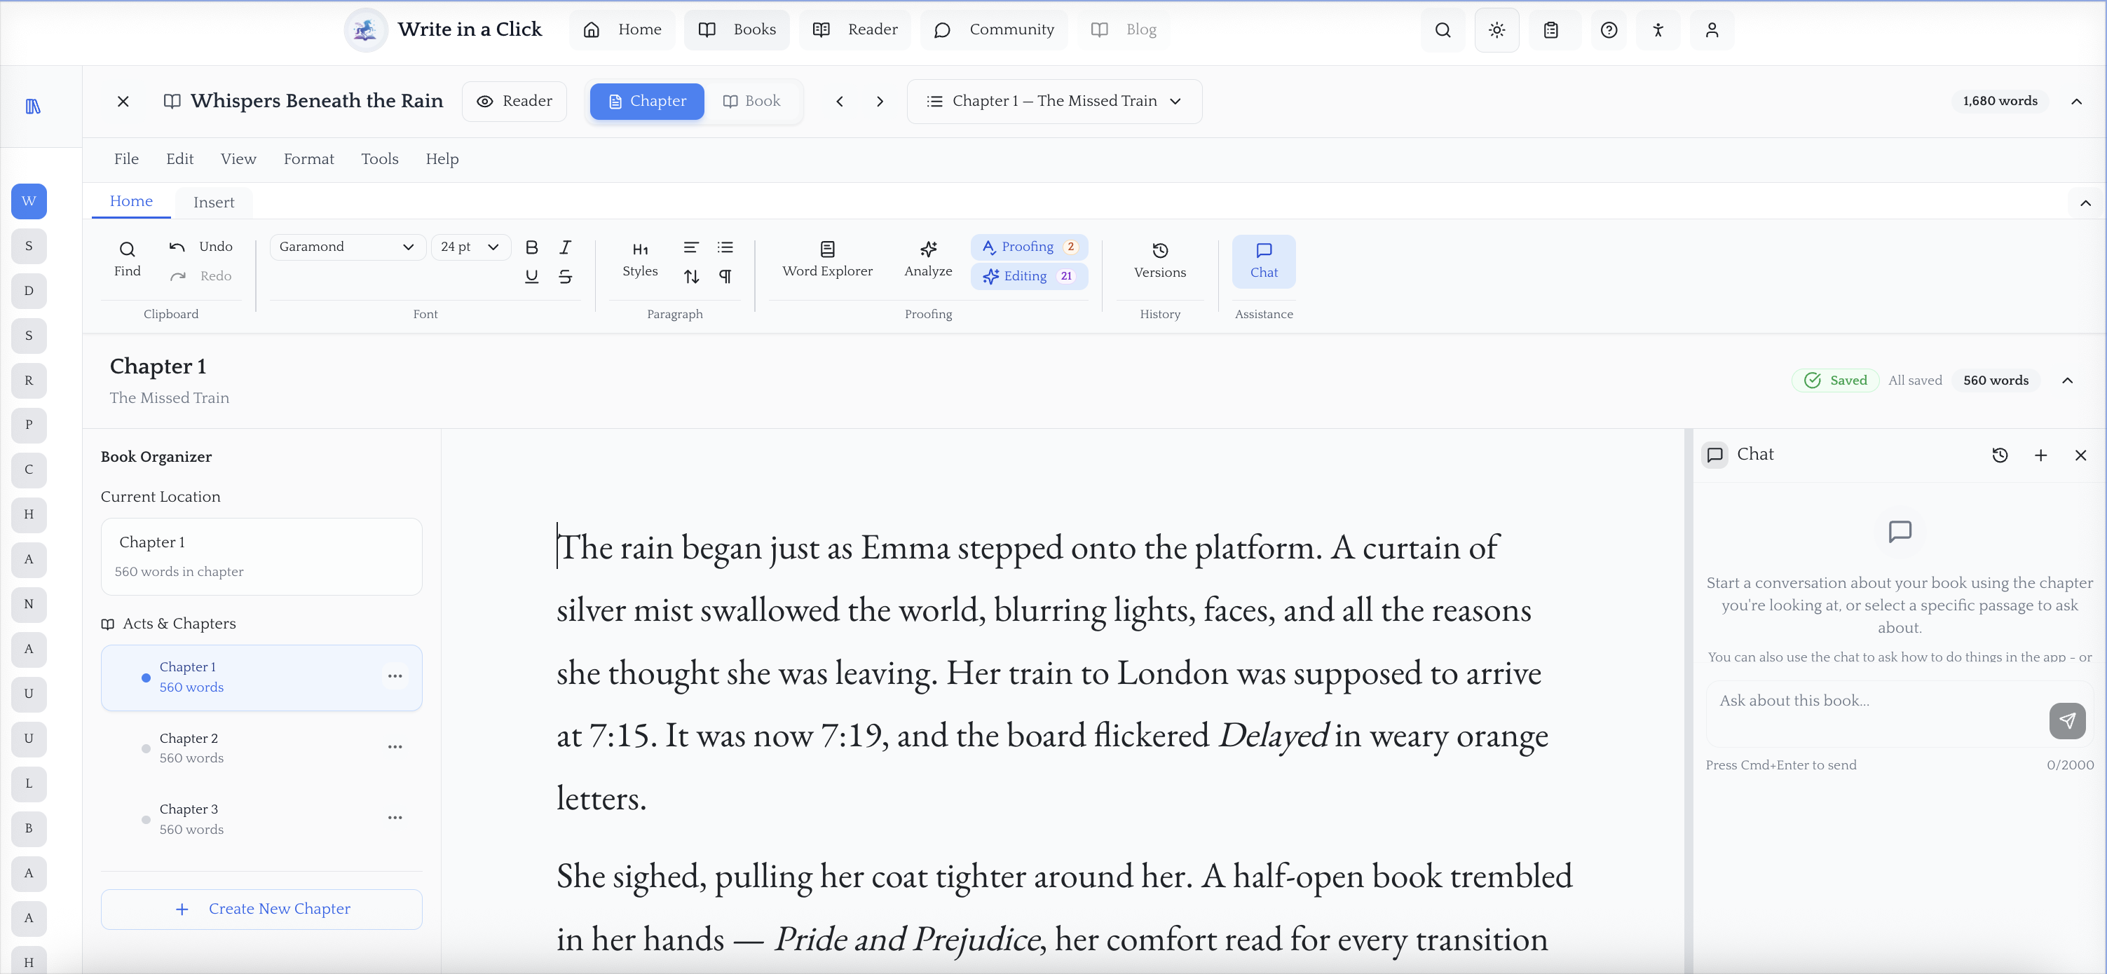Open the Garamond font dropdown
This screenshot has width=2107, height=974.
pos(347,246)
